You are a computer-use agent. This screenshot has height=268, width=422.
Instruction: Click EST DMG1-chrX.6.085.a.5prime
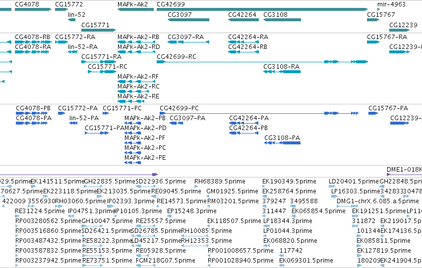378,201
